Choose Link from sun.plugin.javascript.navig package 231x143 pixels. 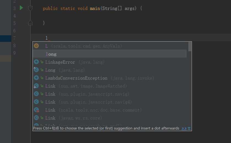point(50,94)
